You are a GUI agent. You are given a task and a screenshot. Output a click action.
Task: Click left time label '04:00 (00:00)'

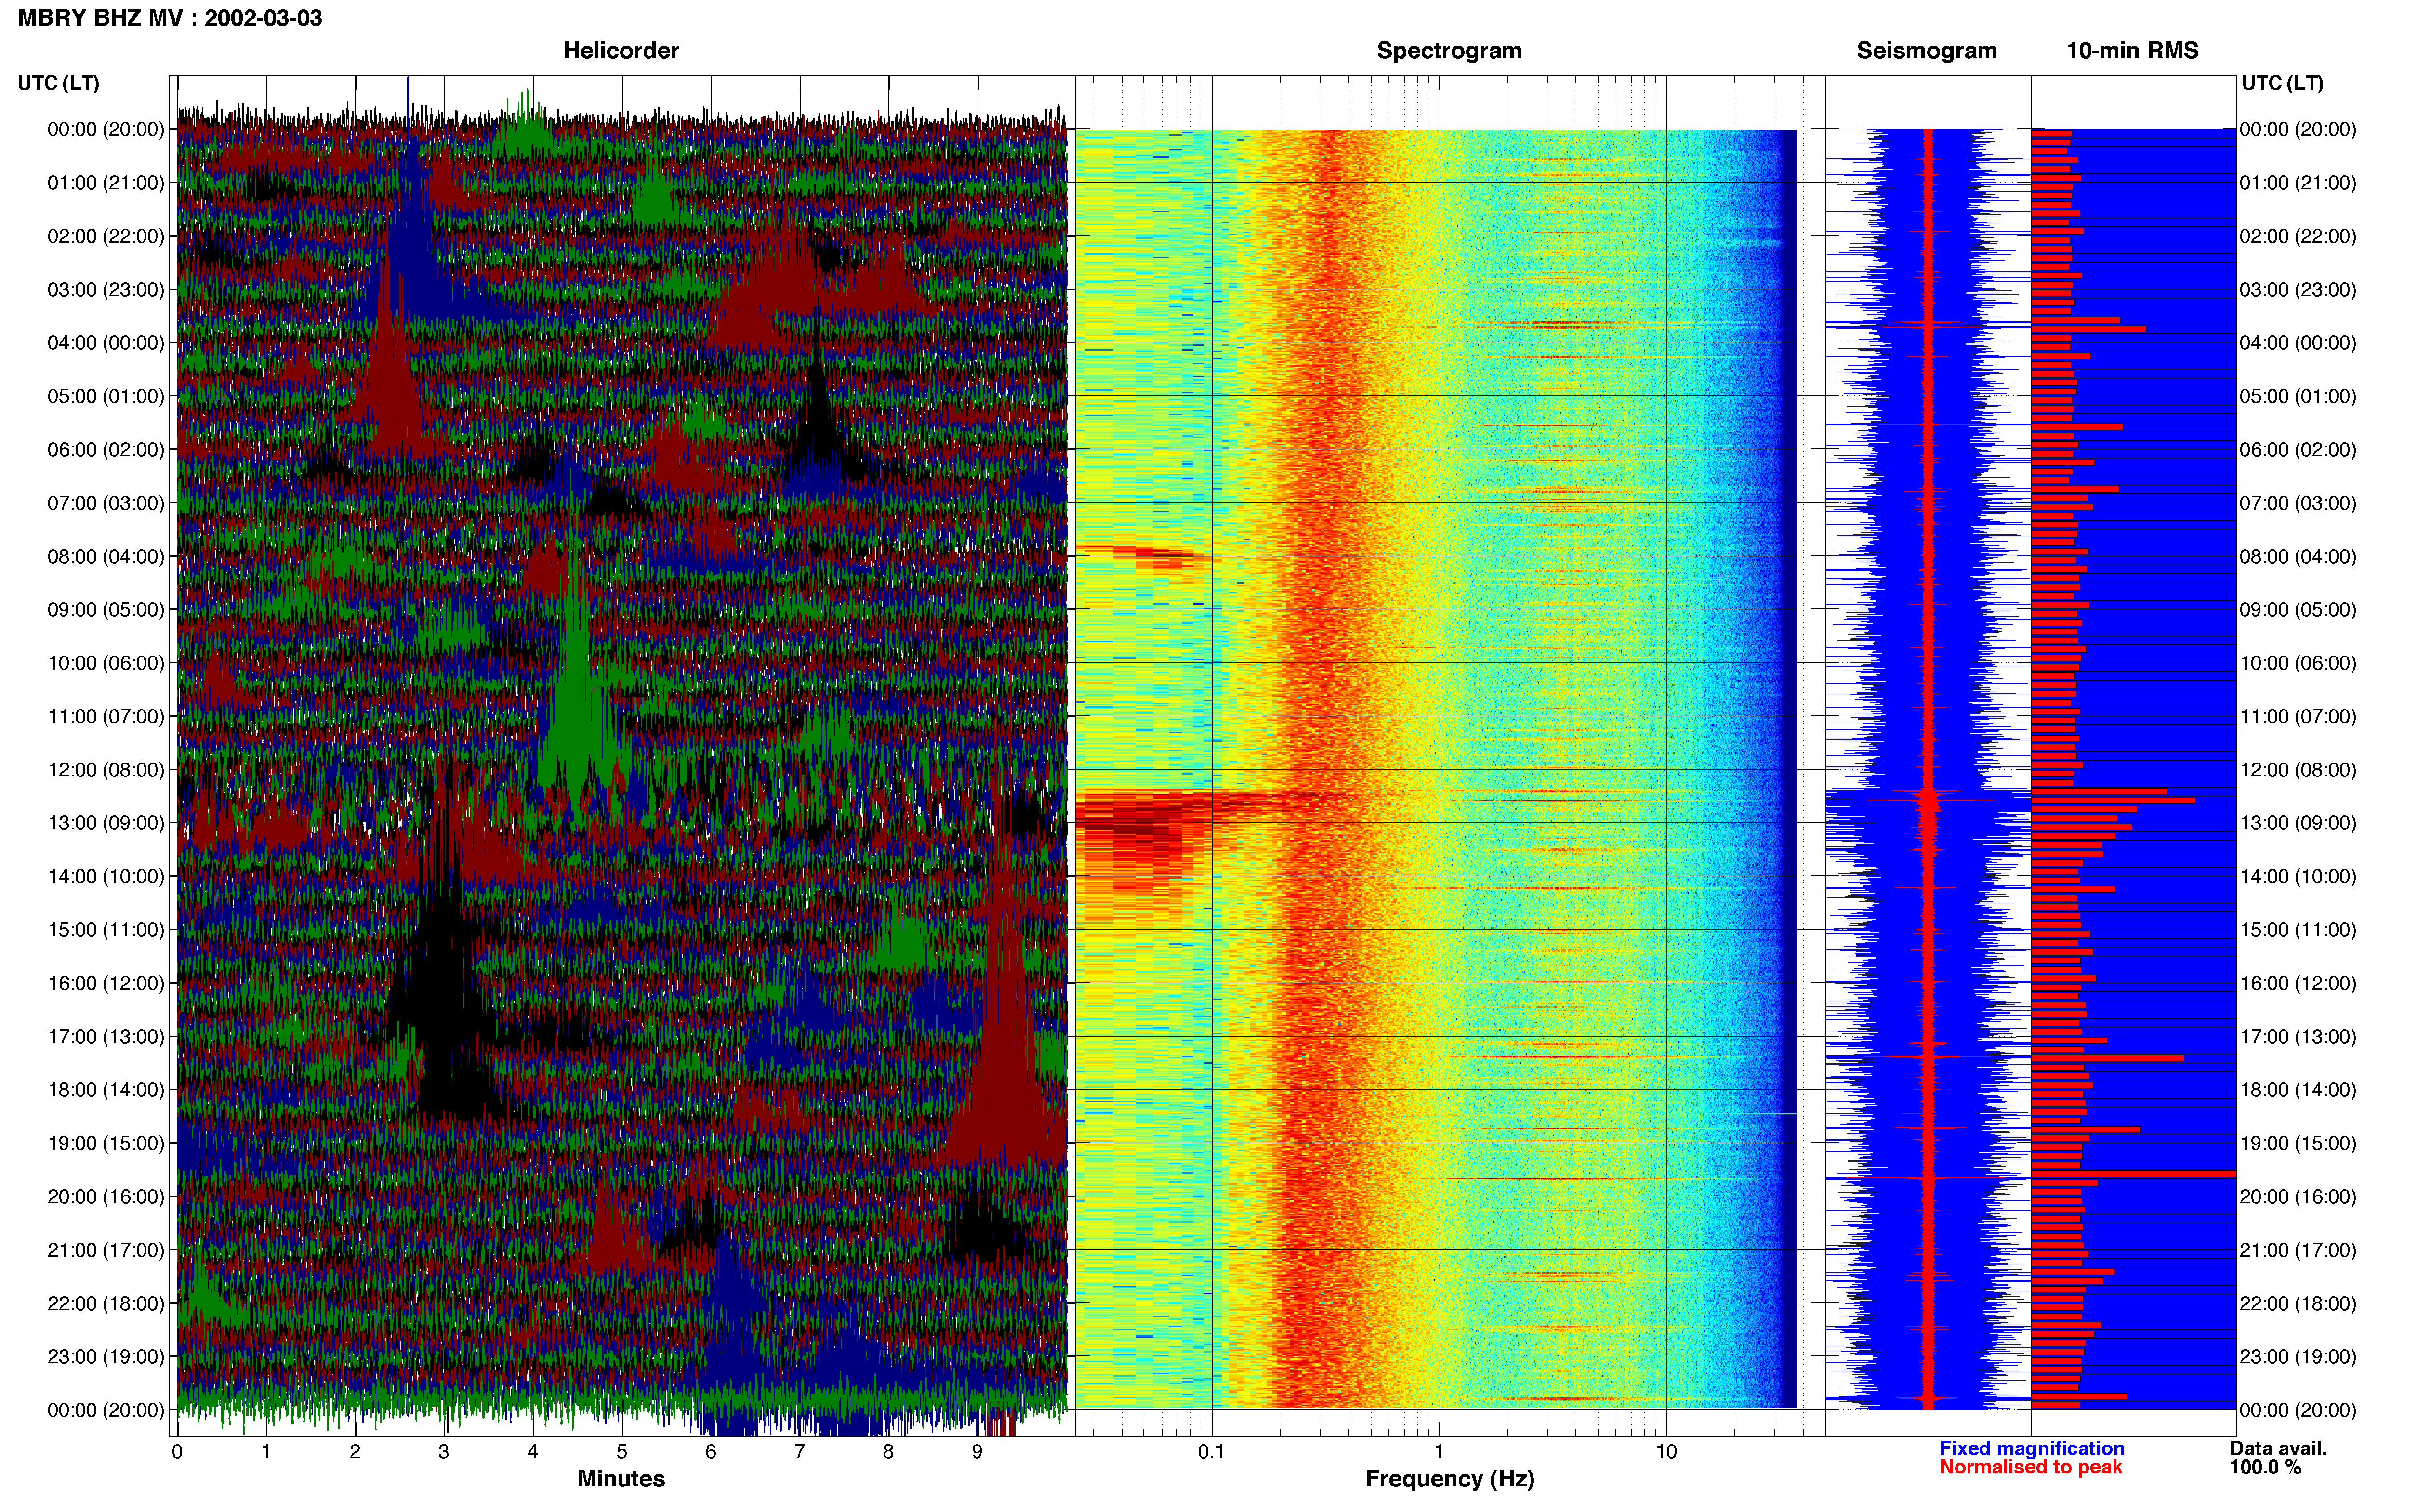[105, 343]
